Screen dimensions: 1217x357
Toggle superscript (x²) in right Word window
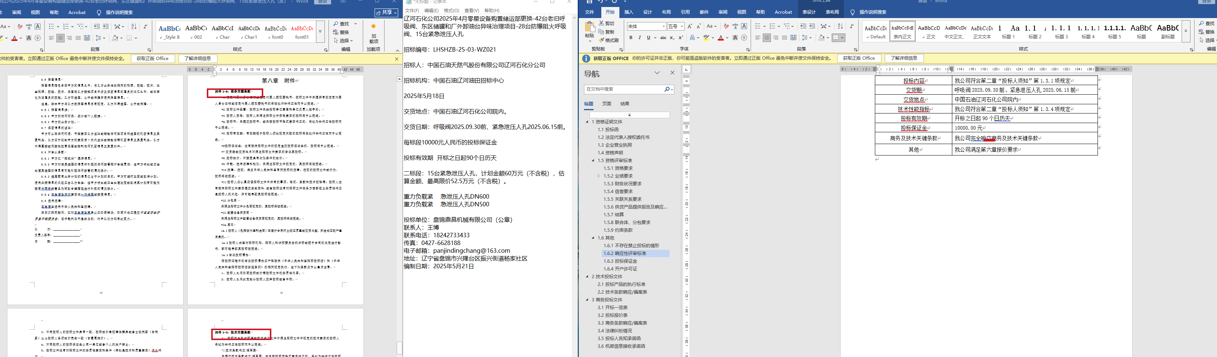[x=681, y=38]
